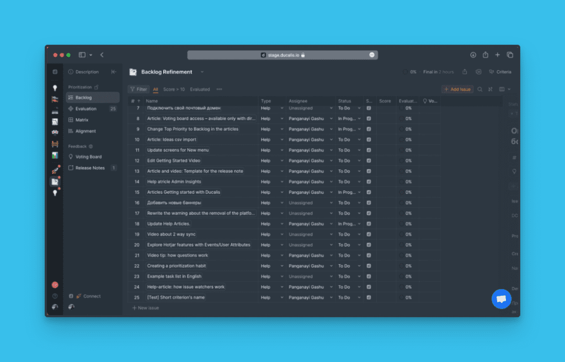Switch to the Score > 10 tab

click(x=174, y=89)
